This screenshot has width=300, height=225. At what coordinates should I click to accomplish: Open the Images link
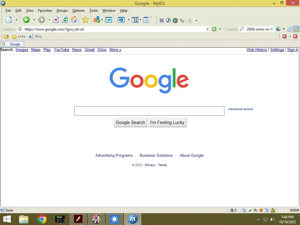[22, 50]
